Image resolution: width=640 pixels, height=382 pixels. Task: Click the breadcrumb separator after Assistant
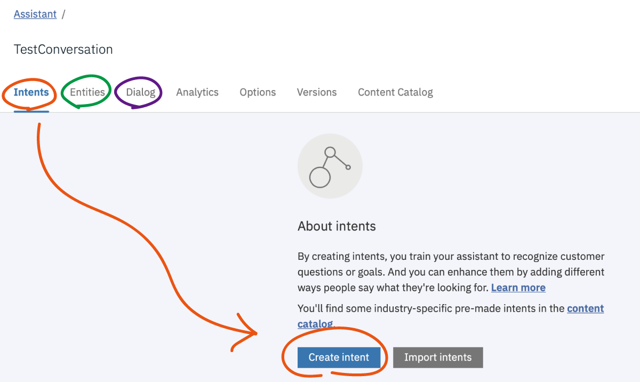(x=65, y=14)
